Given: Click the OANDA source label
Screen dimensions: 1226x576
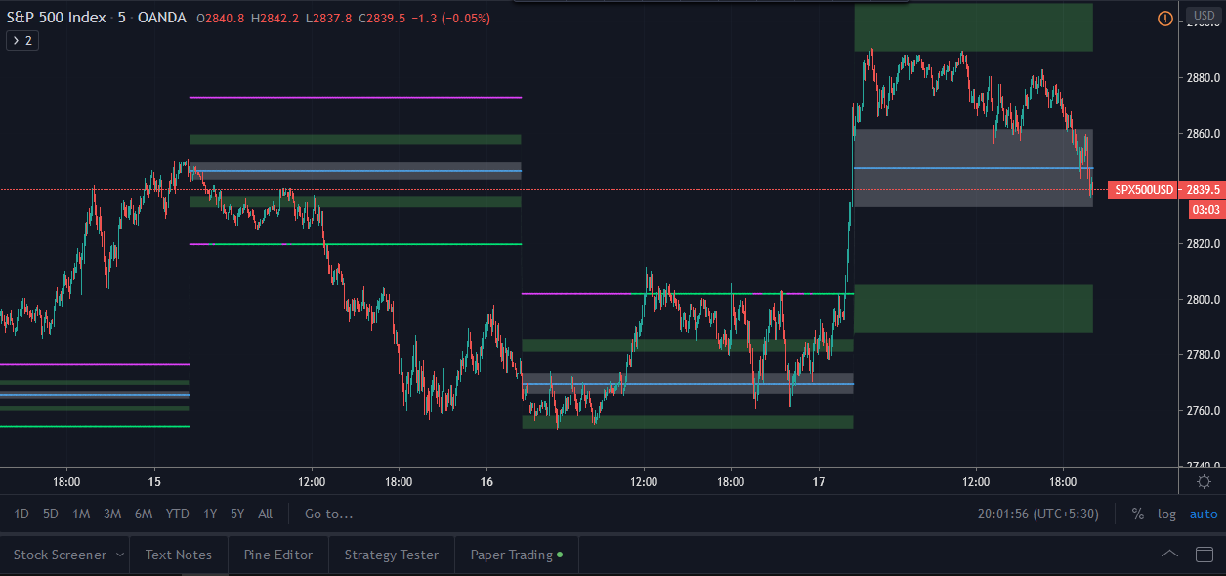Looking at the screenshot, I should coord(161,18).
